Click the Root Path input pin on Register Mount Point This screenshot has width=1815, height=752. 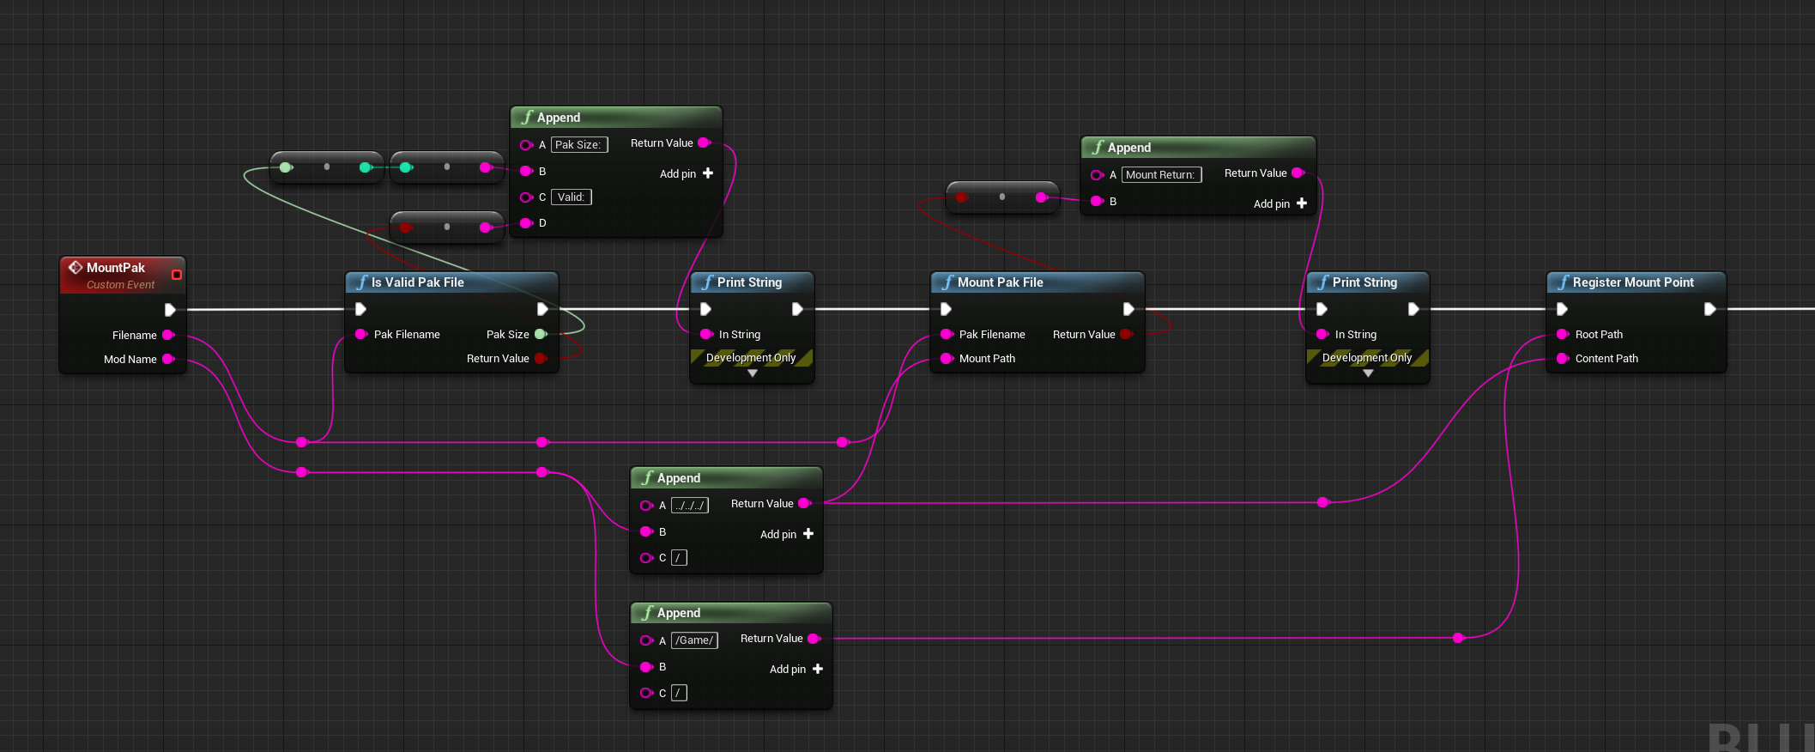tap(1563, 334)
